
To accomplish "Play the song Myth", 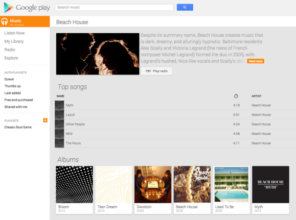I will tap(69, 105).
